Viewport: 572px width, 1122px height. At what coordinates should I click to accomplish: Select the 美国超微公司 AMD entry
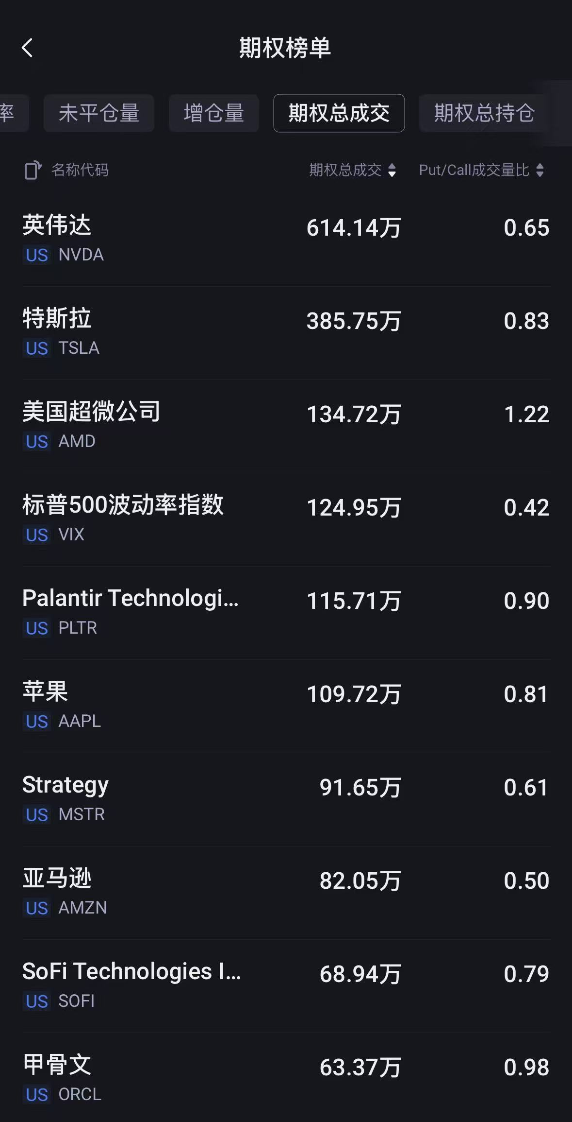(x=286, y=426)
